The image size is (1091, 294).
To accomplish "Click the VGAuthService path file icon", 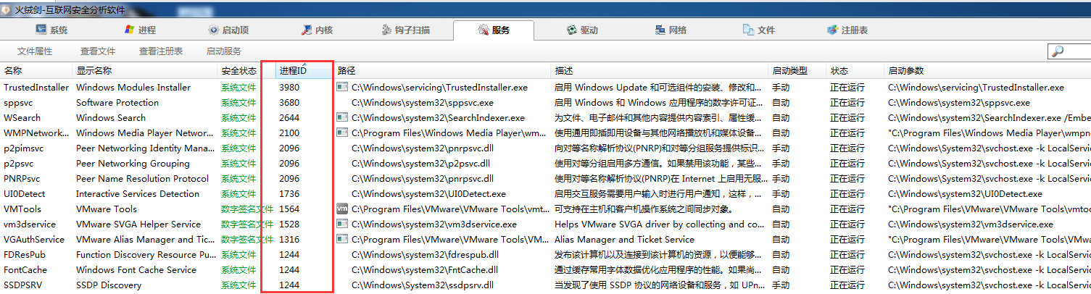I will coord(343,239).
